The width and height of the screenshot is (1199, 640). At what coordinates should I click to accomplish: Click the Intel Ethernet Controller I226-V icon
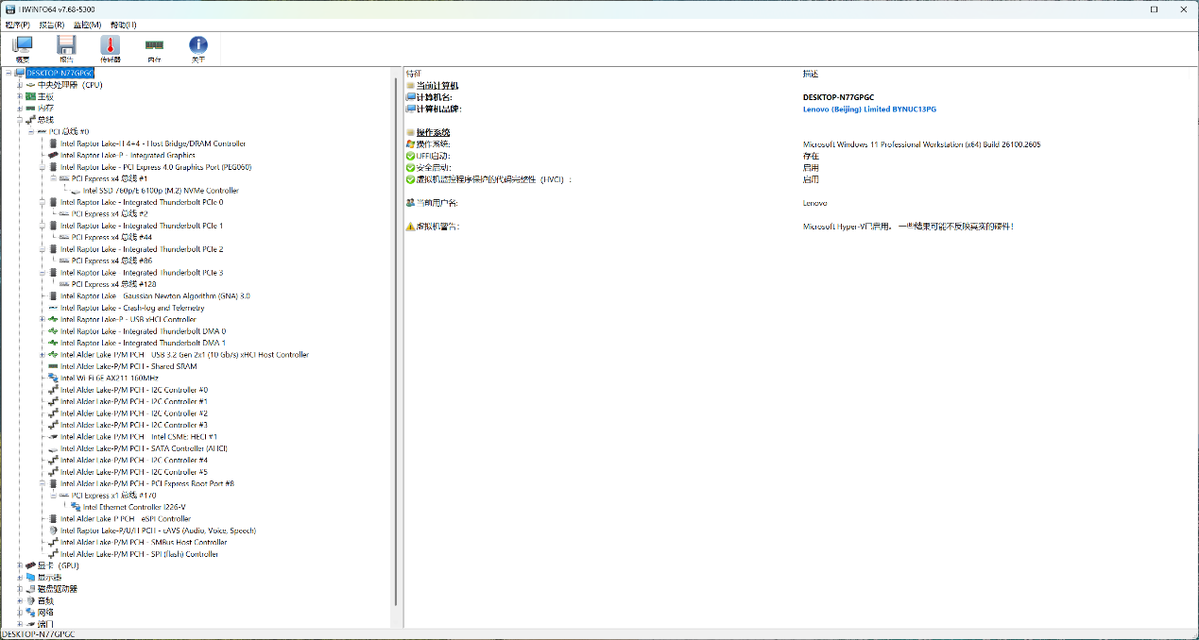tap(76, 507)
